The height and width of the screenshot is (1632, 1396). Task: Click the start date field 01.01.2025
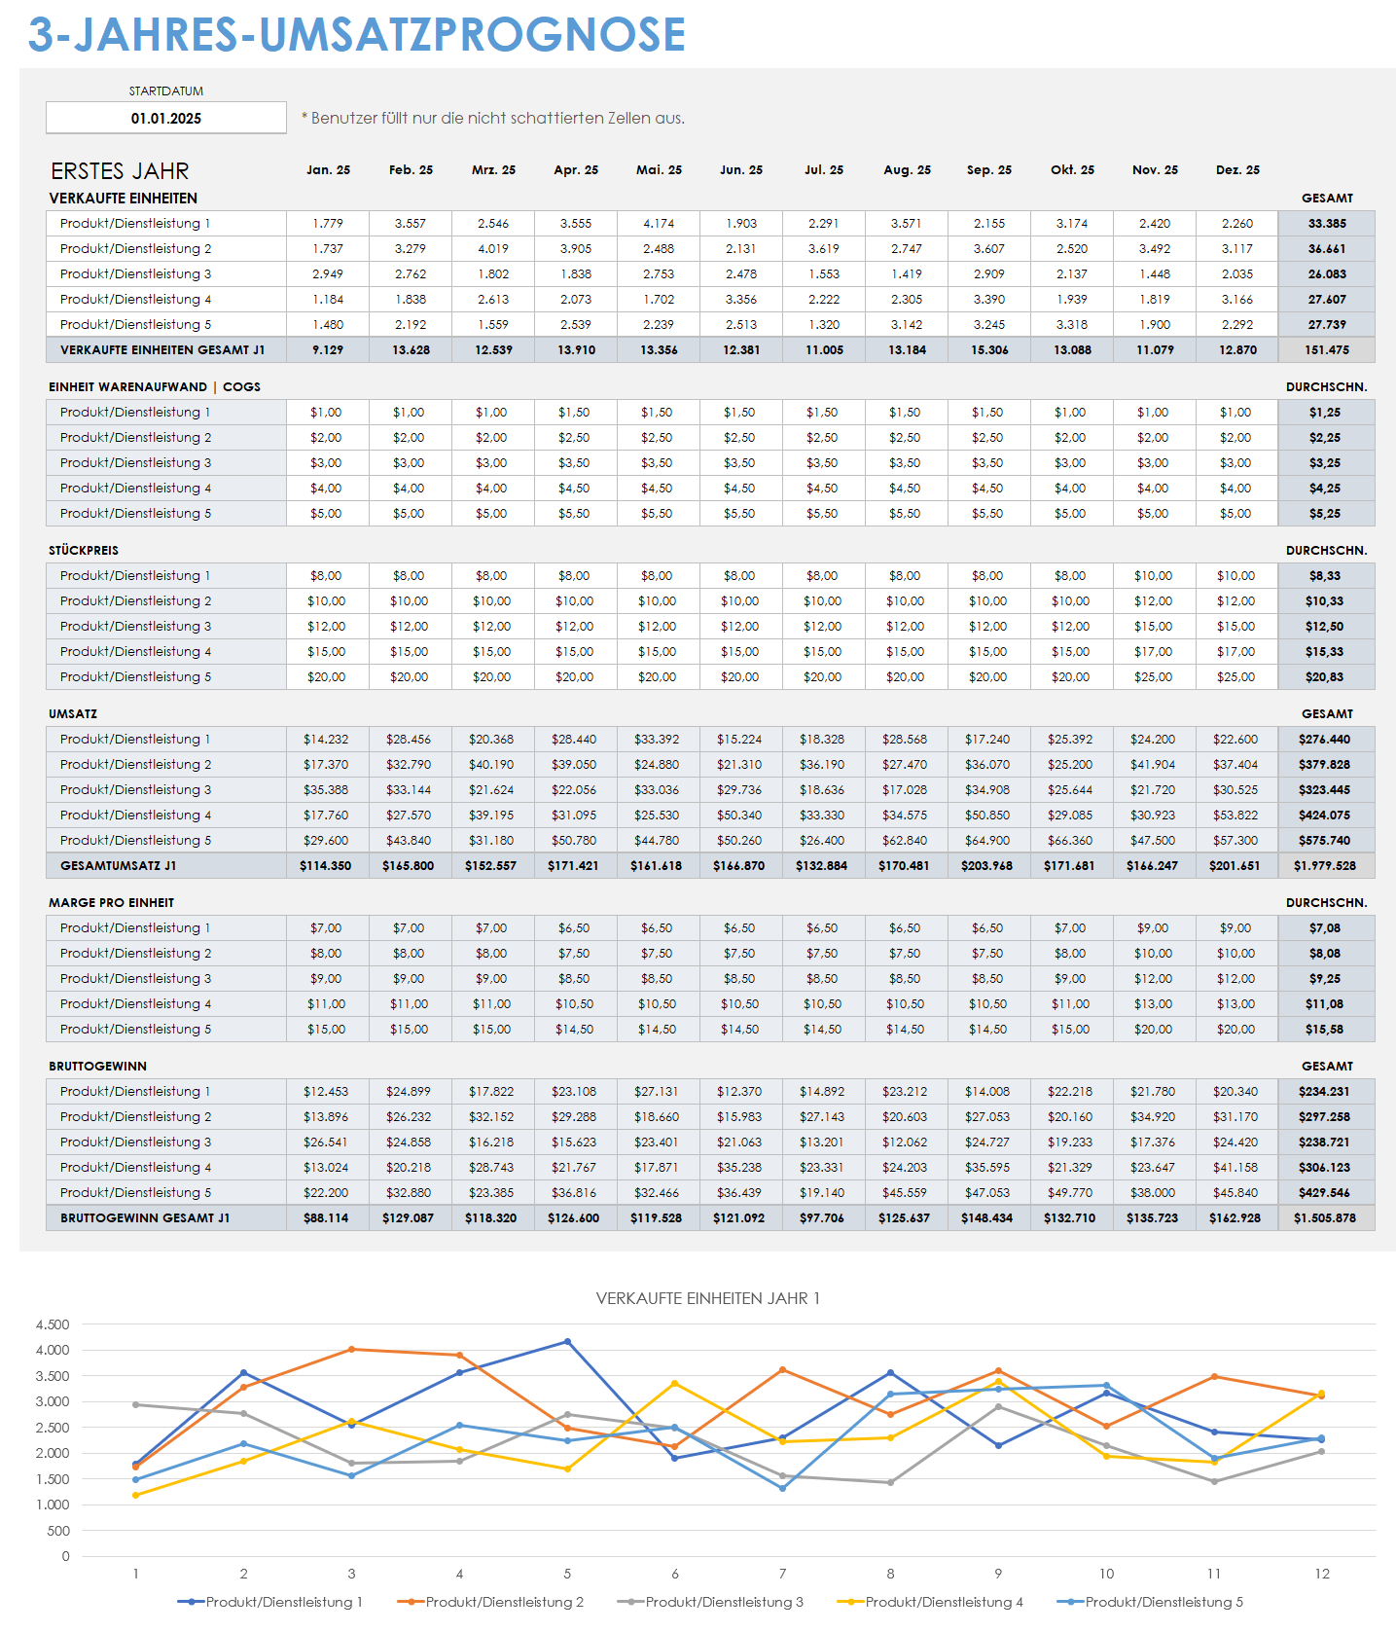[166, 118]
